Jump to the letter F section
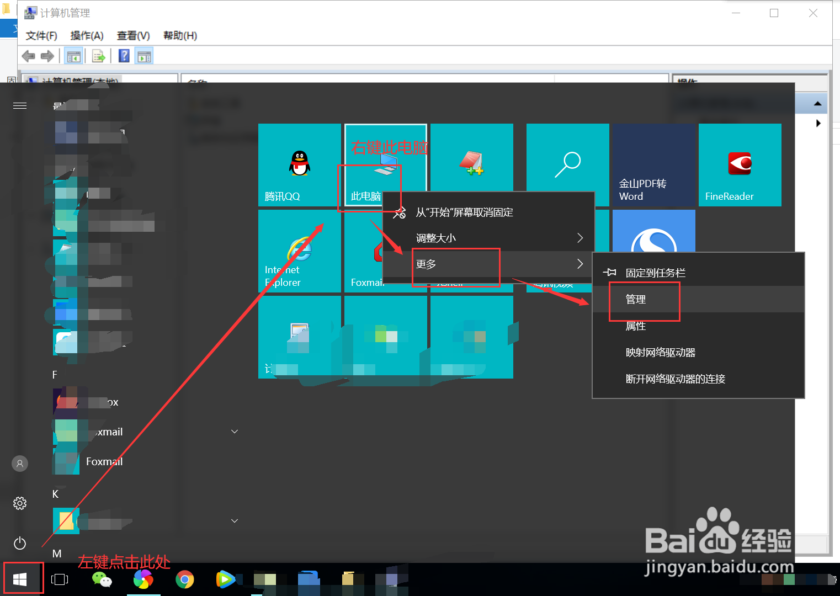840x596 pixels. pos(55,375)
